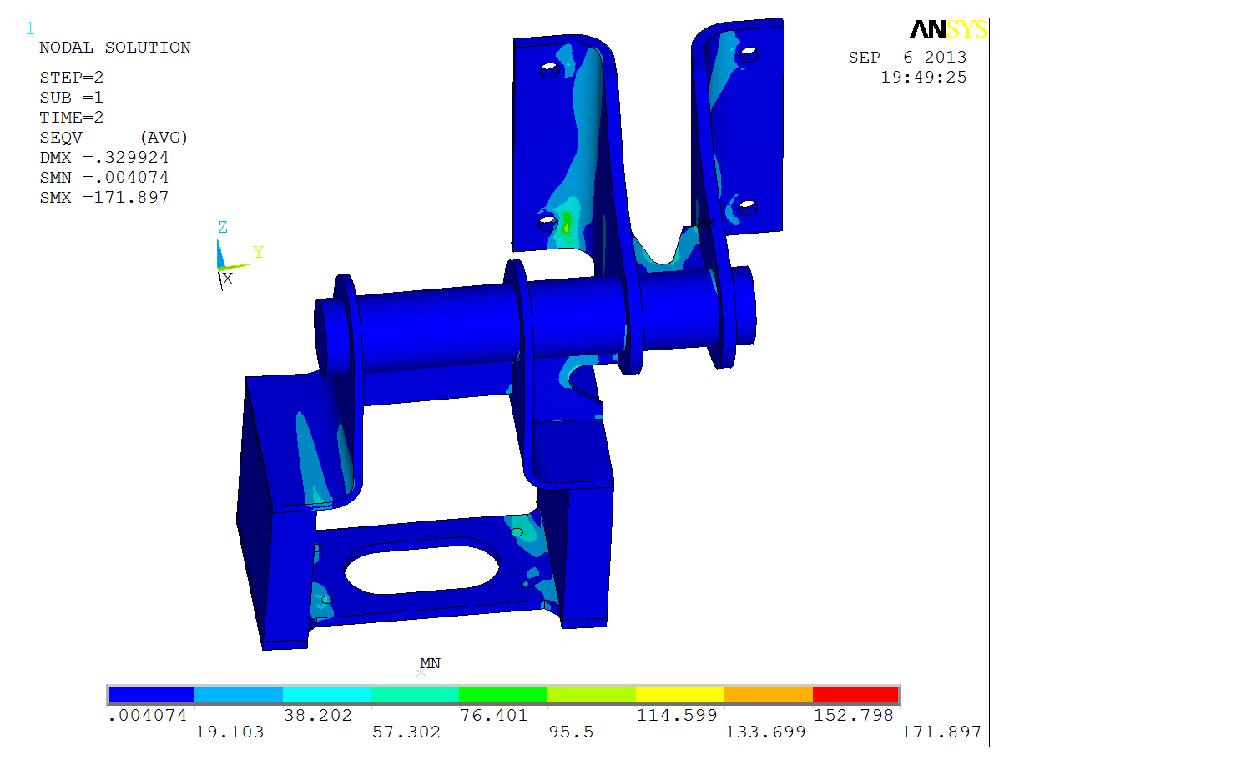Image resolution: width=1241 pixels, height=765 pixels.
Task: Click legend value 57.302
Action: pyautogui.click(x=406, y=732)
